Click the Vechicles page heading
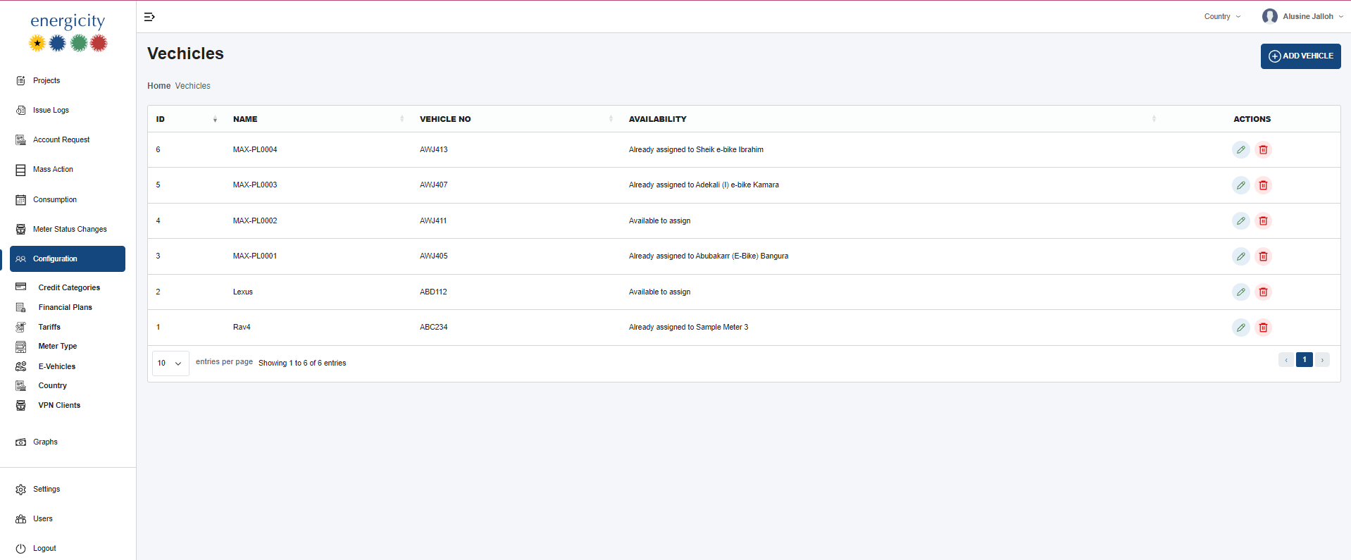1351x560 pixels. click(185, 54)
